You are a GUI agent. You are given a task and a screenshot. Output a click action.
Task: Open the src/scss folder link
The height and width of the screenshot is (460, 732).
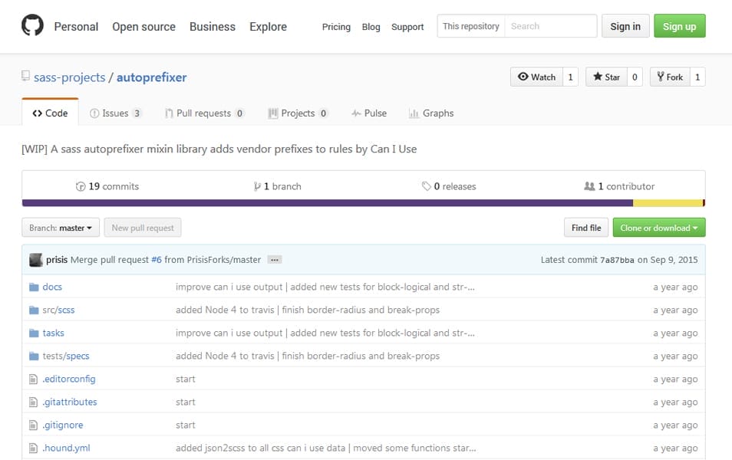coord(58,310)
